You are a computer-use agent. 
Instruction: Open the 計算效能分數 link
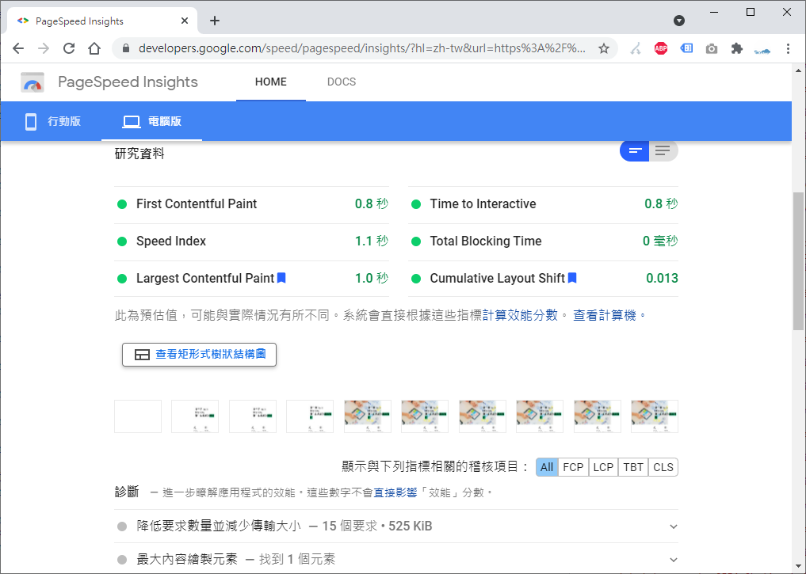(520, 315)
